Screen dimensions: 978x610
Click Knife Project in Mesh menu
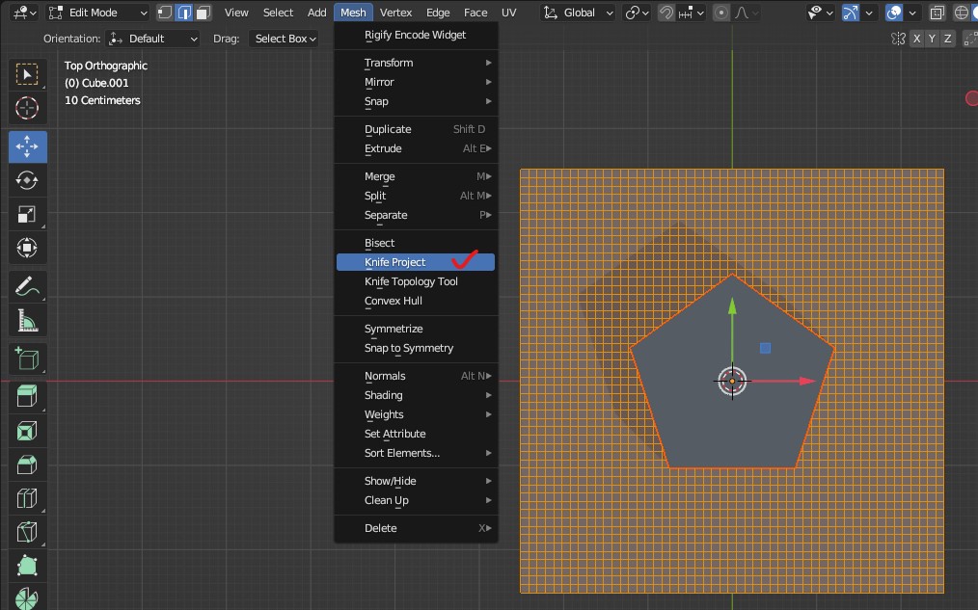coord(395,262)
